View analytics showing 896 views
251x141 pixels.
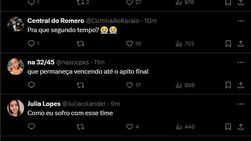[185, 85]
